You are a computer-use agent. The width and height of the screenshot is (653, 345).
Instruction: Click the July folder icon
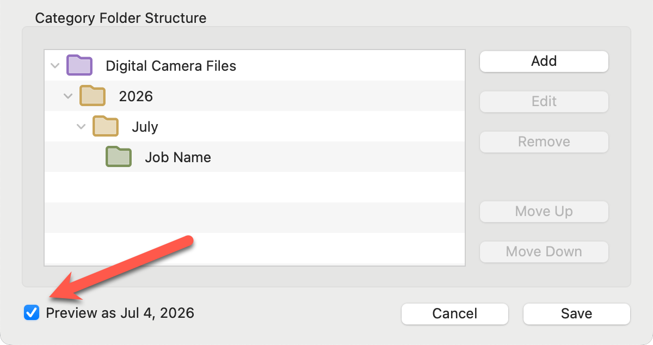[x=106, y=126]
